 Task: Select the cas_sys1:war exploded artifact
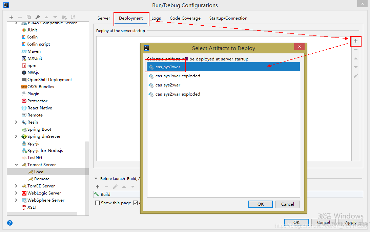pos(224,76)
